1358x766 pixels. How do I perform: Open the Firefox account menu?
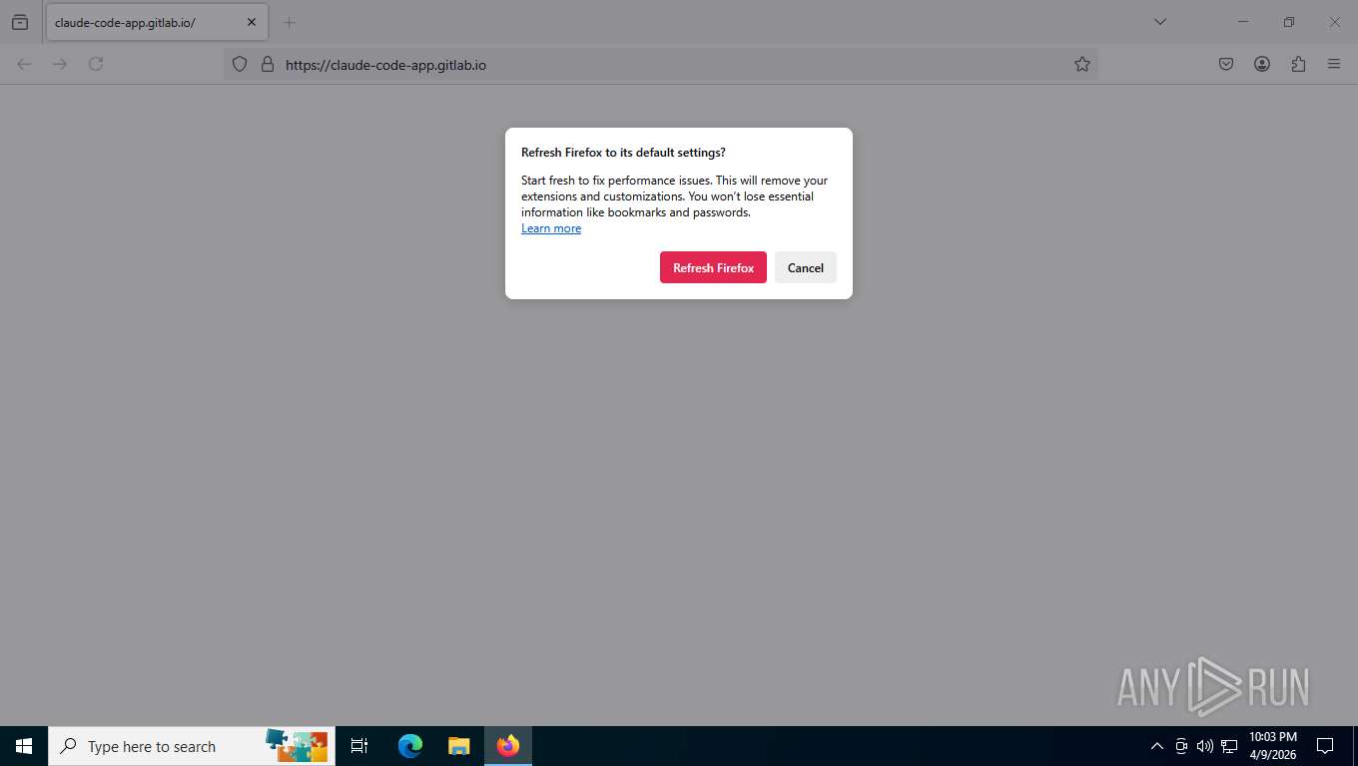point(1262,64)
